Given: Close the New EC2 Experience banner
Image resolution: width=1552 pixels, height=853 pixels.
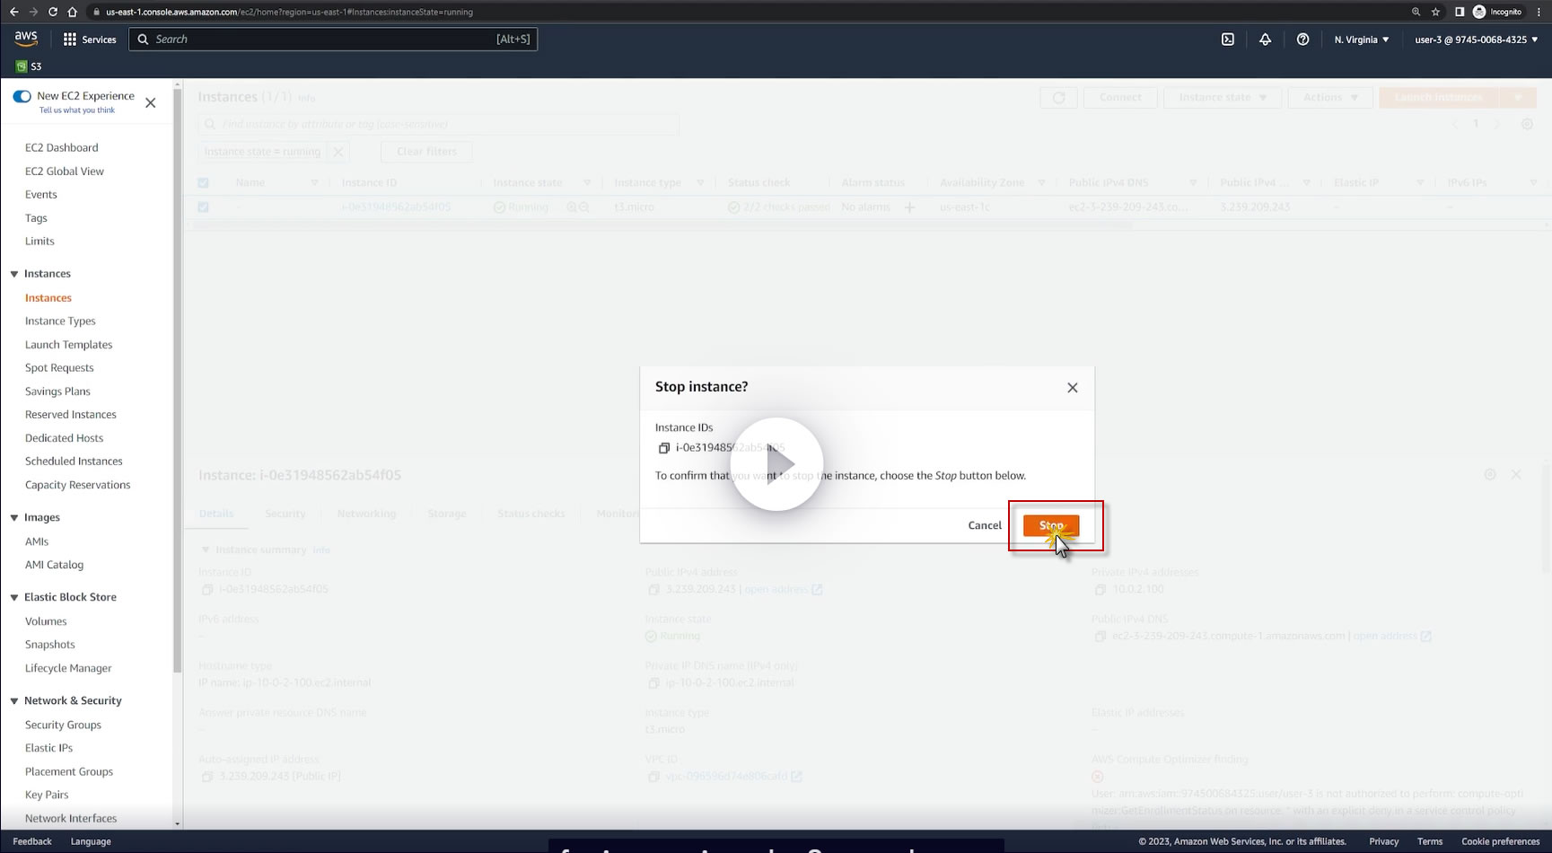Looking at the screenshot, I should (x=151, y=103).
